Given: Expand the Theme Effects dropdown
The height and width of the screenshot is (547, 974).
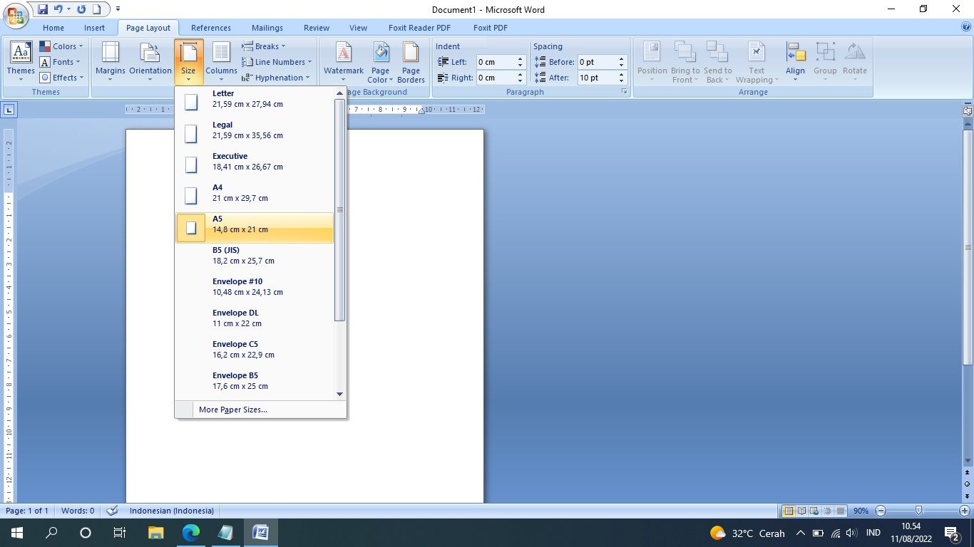Looking at the screenshot, I should [62, 78].
